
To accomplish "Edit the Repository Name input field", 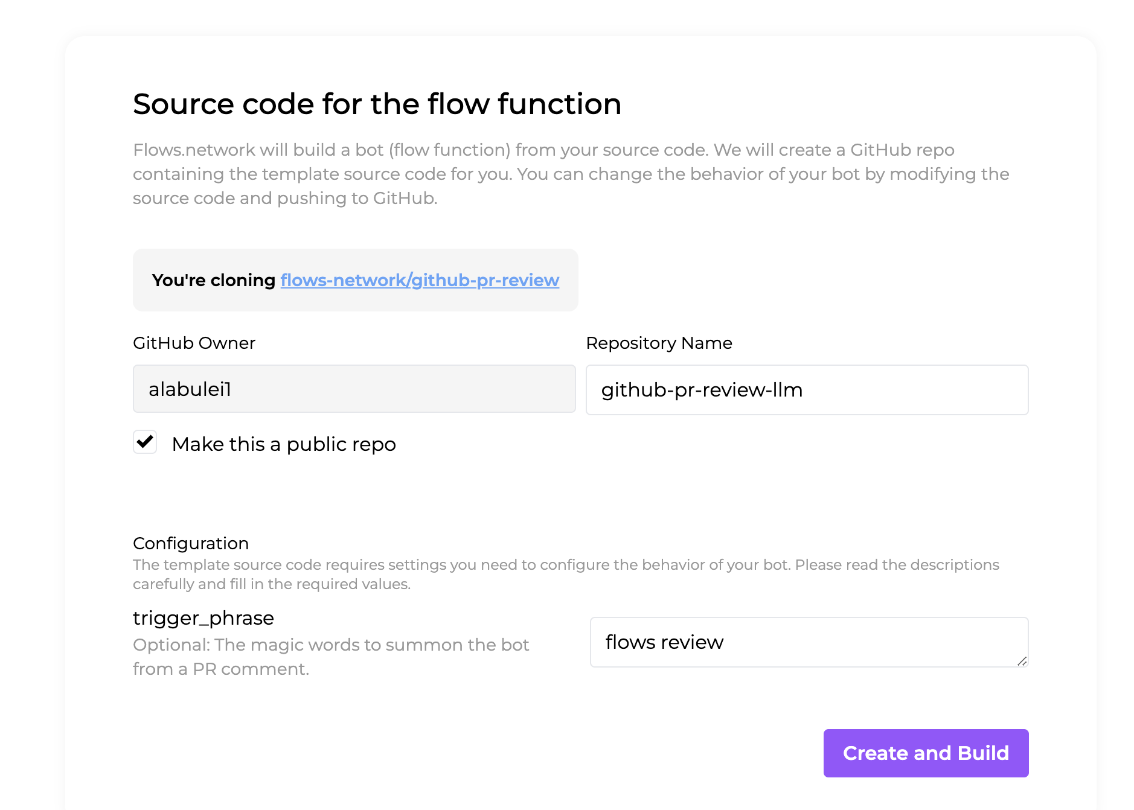I will point(807,390).
